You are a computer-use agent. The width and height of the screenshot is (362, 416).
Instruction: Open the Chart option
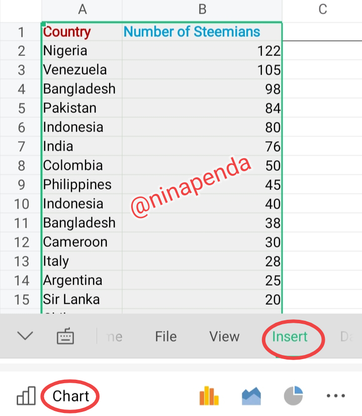coord(70,396)
